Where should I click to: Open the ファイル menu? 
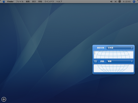tap(20, 1)
